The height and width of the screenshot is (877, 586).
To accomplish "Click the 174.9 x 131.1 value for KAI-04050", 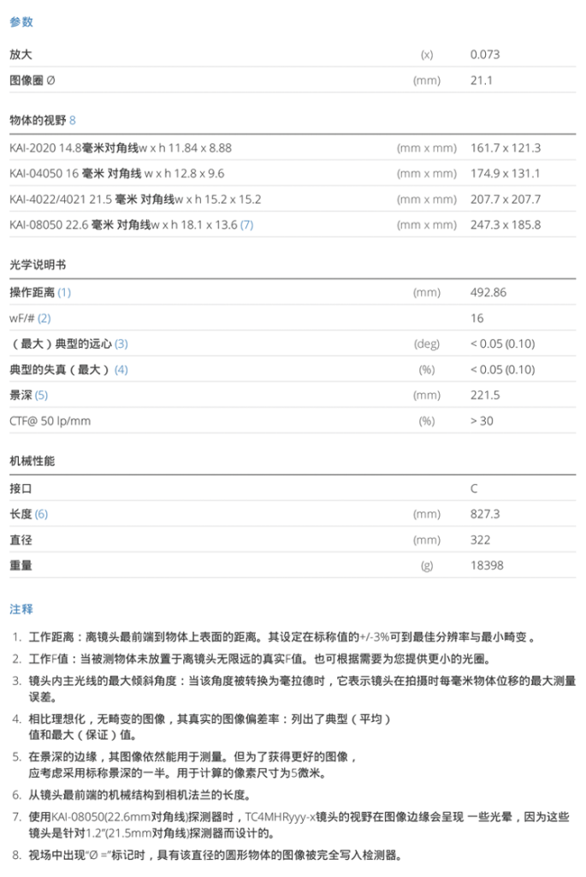I will pyautogui.click(x=506, y=173).
